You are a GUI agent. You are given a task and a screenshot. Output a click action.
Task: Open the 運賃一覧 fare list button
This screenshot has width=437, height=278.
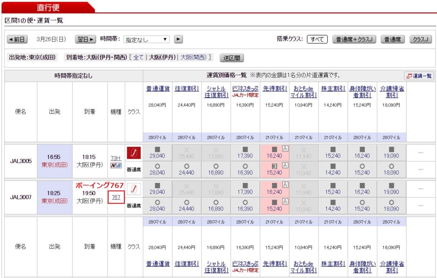(x=419, y=76)
